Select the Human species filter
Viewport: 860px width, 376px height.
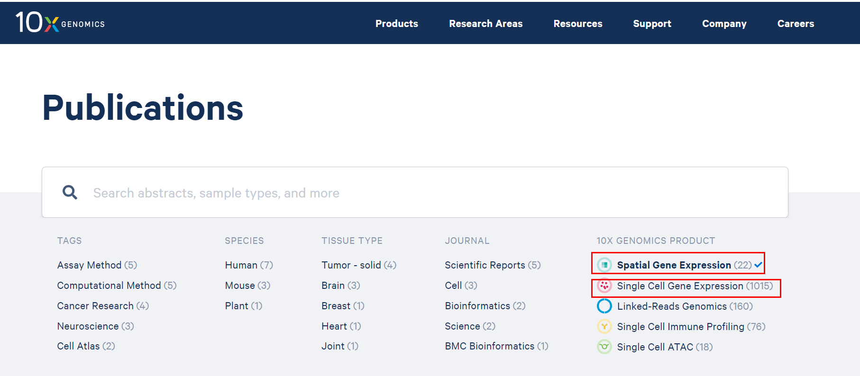(x=249, y=265)
